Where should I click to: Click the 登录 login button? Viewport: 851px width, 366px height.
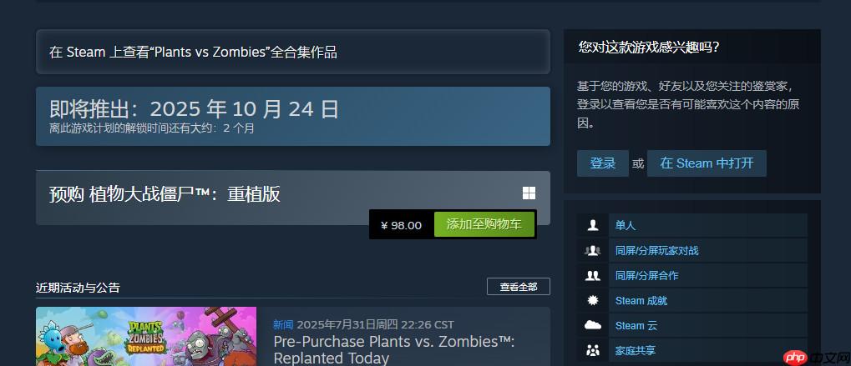click(x=602, y=163)
